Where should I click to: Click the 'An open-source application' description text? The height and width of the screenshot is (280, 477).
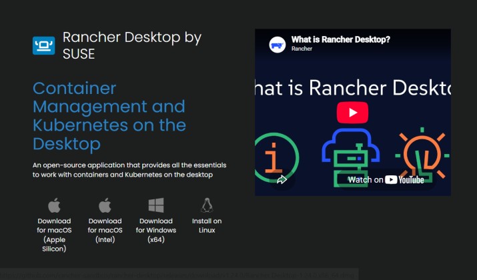[x=129, y=170]
